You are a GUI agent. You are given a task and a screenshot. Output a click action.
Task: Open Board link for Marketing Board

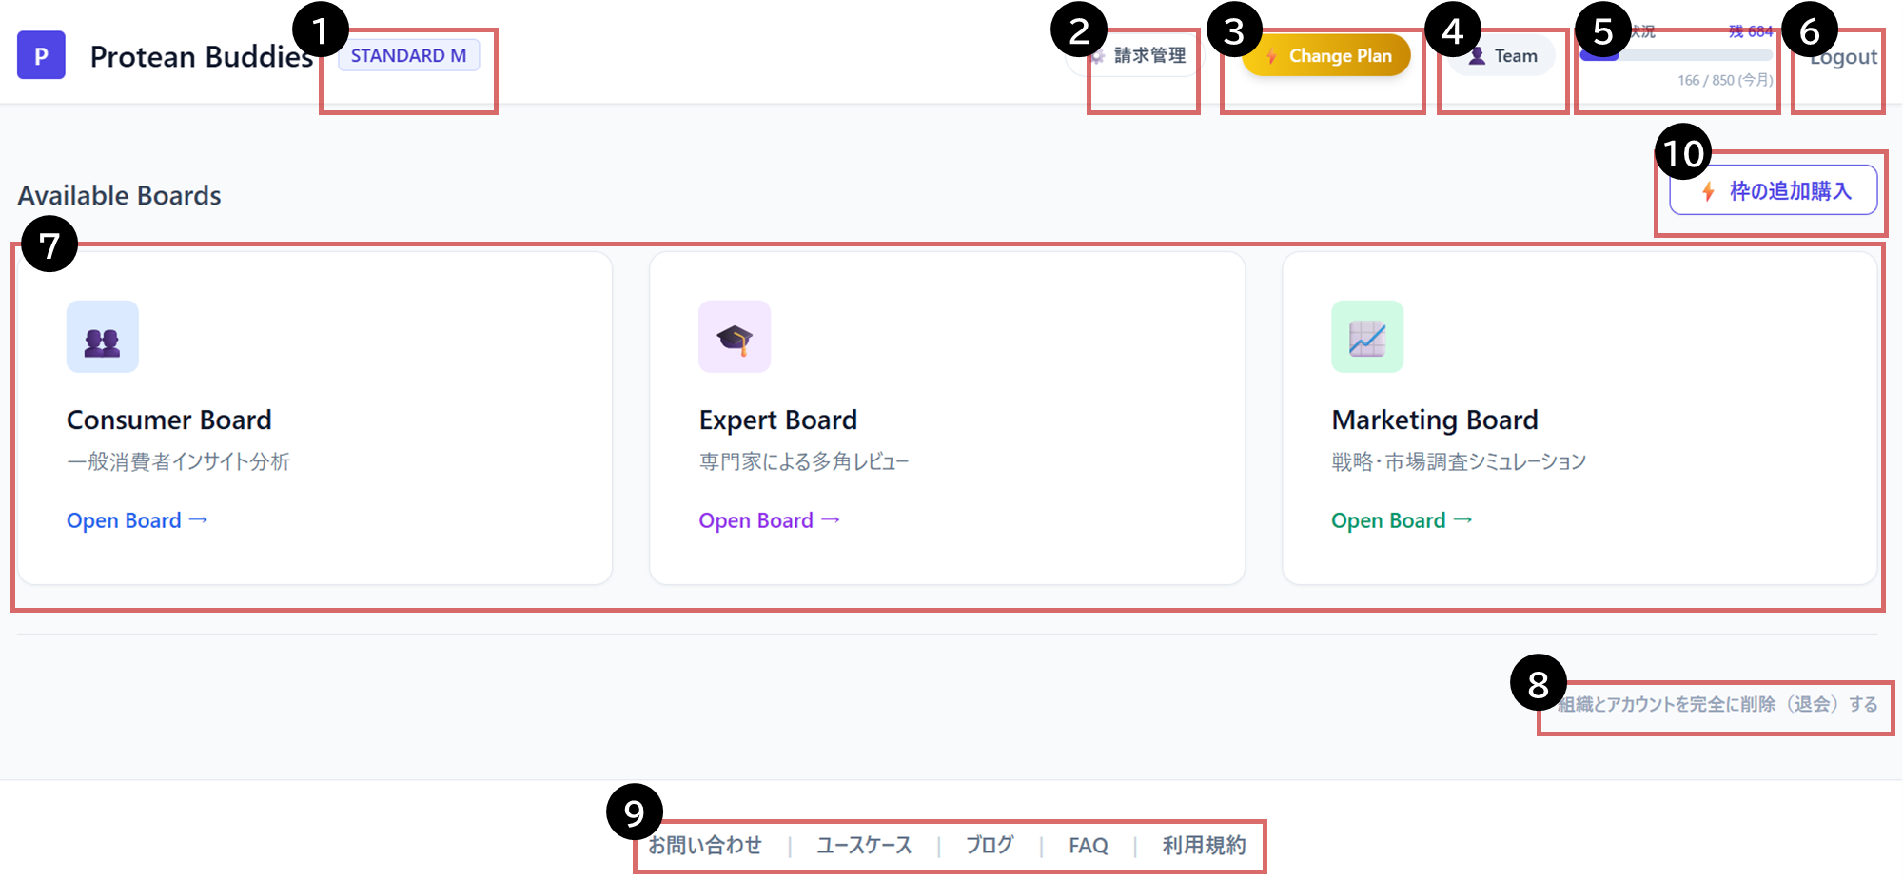click(1403, 520)
